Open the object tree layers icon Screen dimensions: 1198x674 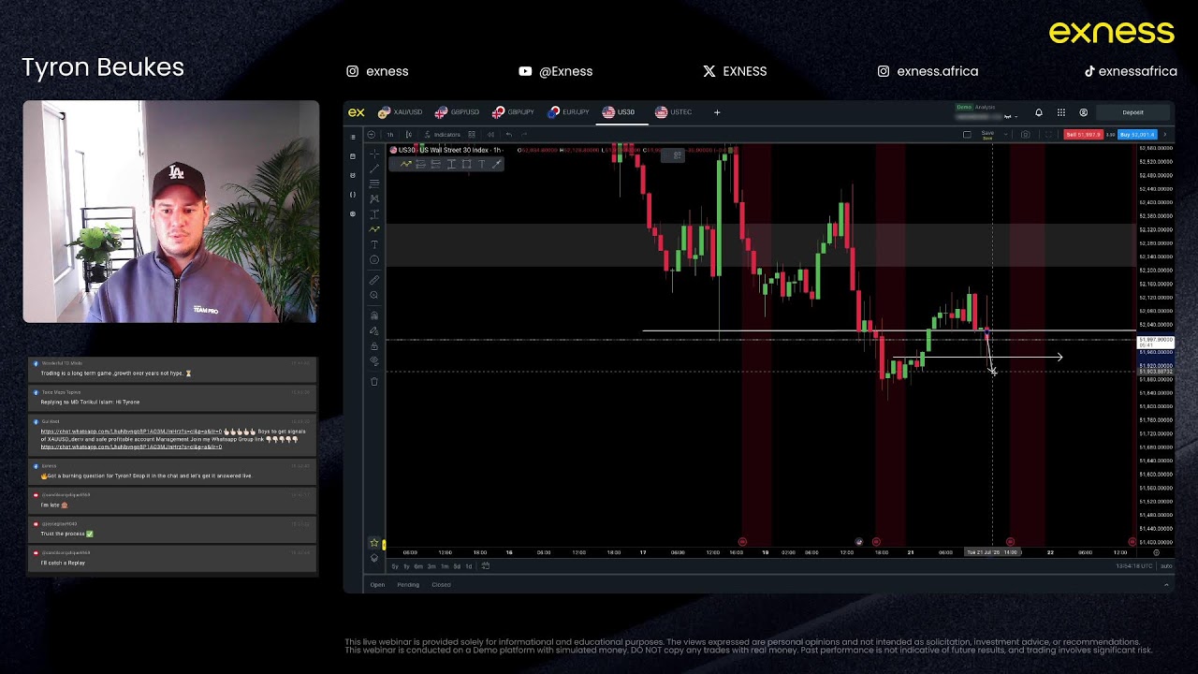point(373,558)
